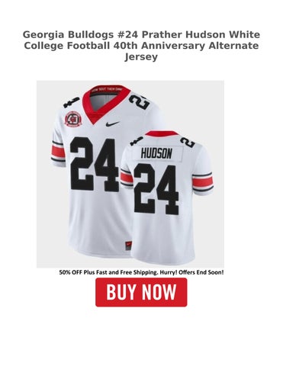
Task: Click the Nike swoosh on the jersey chest
Action: [112, 124]
